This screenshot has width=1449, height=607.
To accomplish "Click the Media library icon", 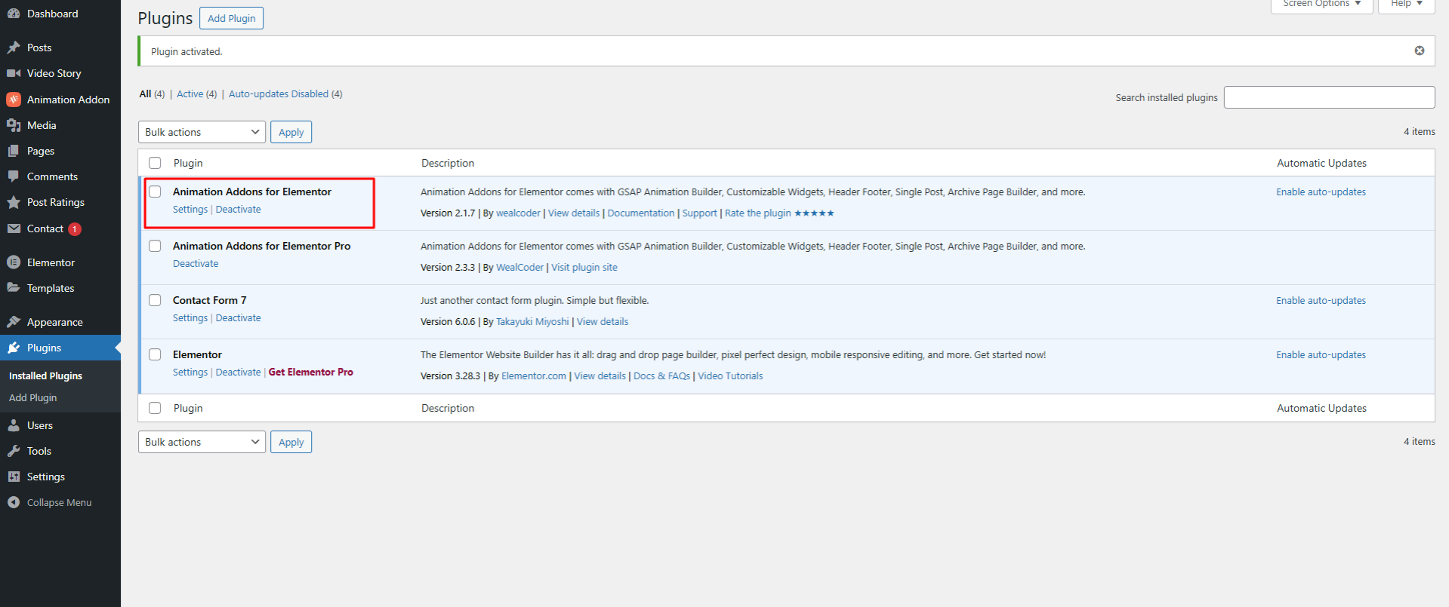I will pyautogui.click(x=14, y=125).
